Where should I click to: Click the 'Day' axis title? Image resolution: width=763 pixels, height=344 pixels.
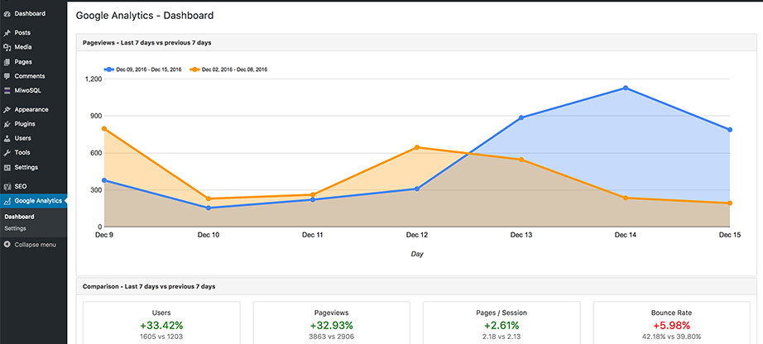point(417,254)
